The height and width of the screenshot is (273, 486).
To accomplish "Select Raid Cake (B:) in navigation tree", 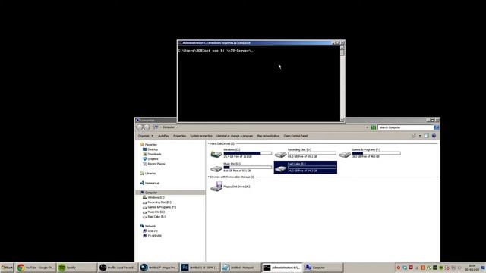I will (x=156, y=217).
